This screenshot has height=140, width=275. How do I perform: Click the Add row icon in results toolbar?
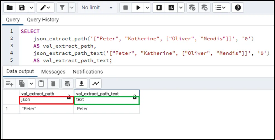click(x=10, y=83)
